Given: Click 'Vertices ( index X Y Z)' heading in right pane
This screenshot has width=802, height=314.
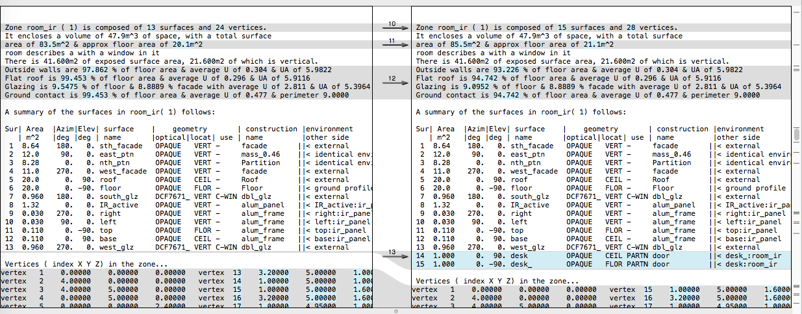Looking at the screenshot, I should point(497,281).
